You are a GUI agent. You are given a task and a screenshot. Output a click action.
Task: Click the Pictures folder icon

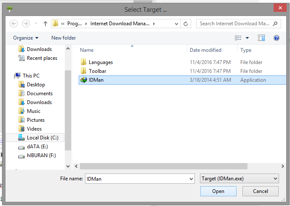point(21,120)
